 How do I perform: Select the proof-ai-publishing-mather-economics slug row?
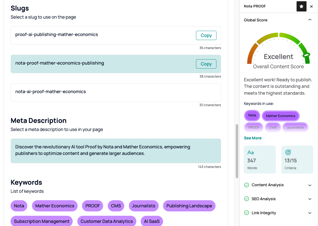coord(116,35)
